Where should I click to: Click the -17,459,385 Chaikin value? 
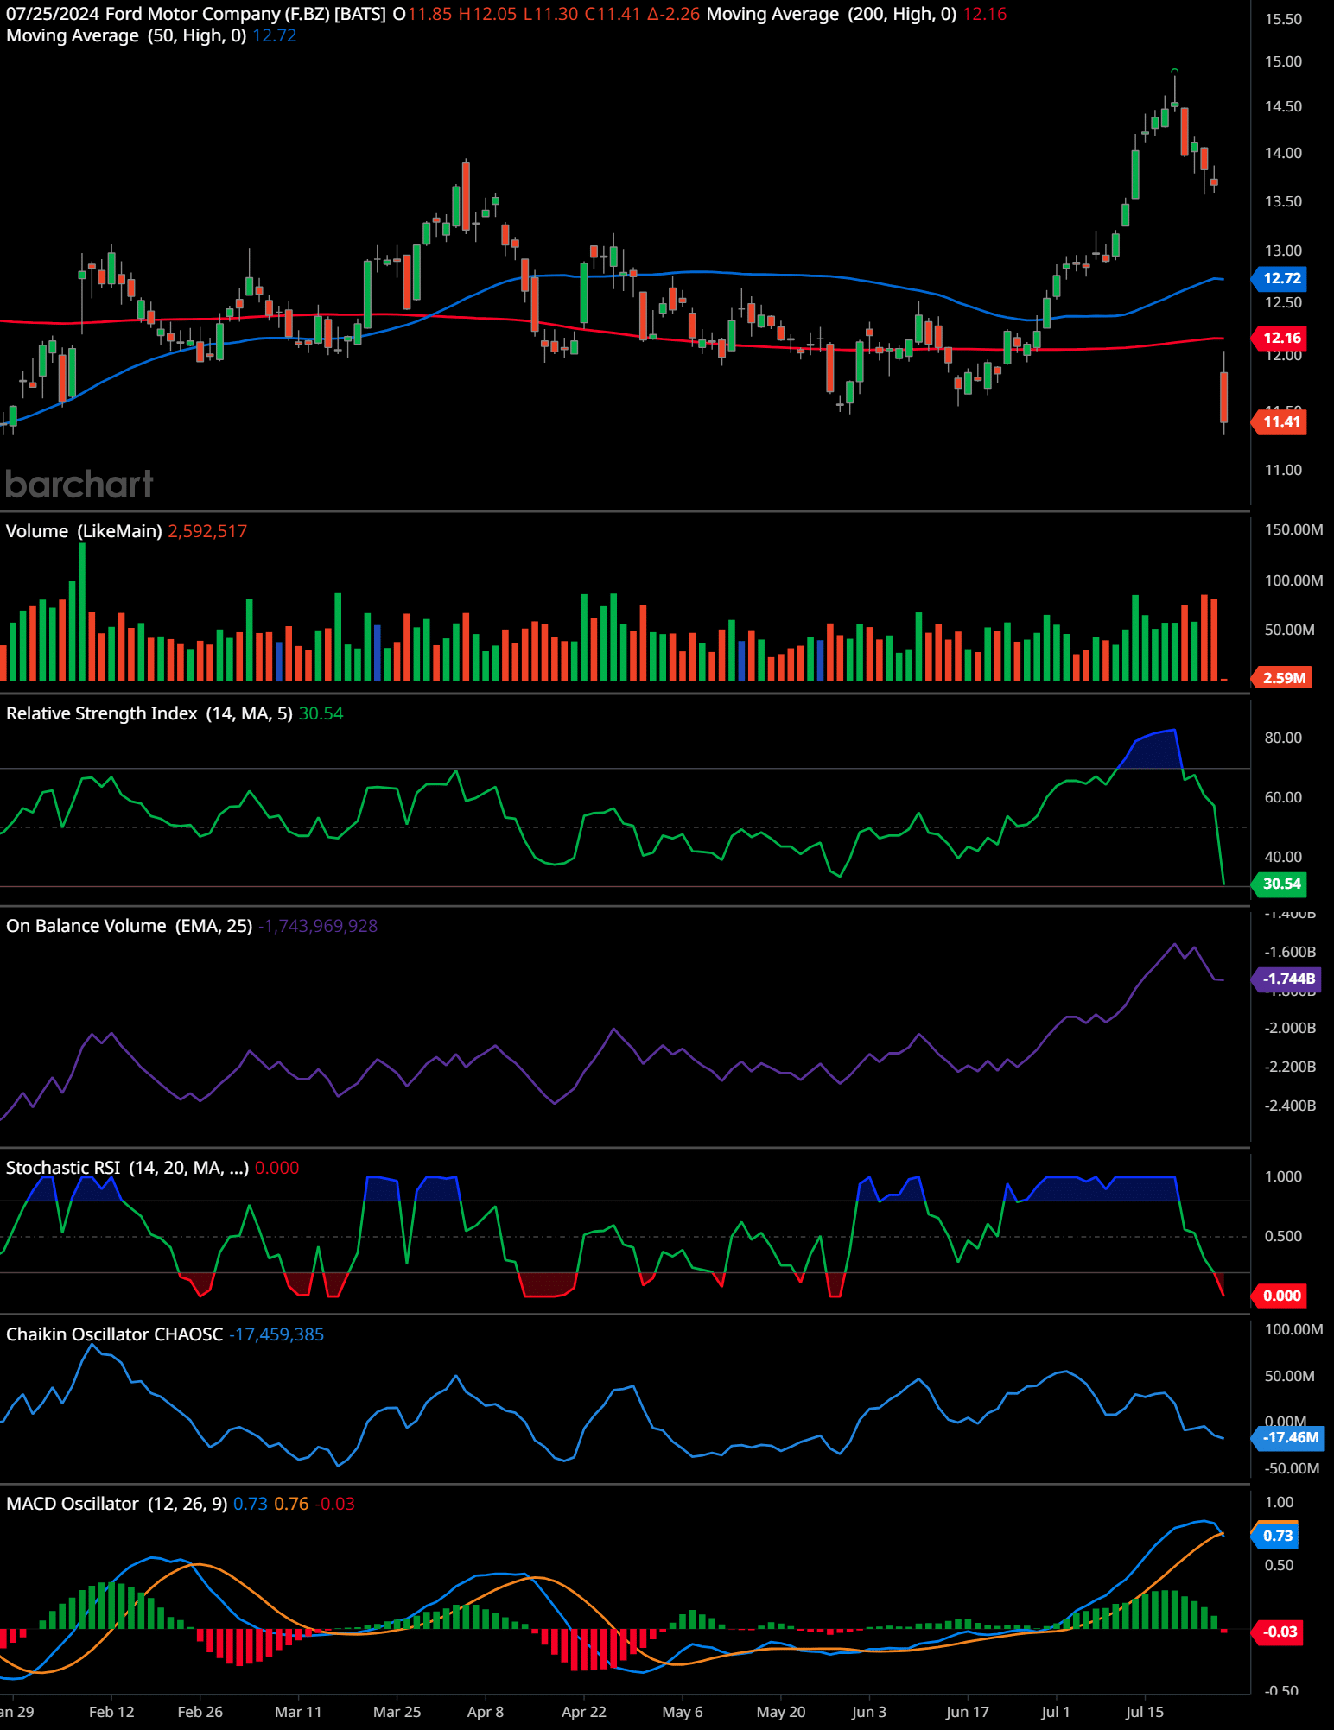(x=276, y=1334)
